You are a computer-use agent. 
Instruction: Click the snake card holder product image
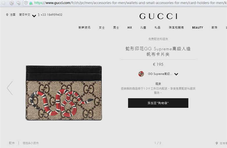(64, 93)
